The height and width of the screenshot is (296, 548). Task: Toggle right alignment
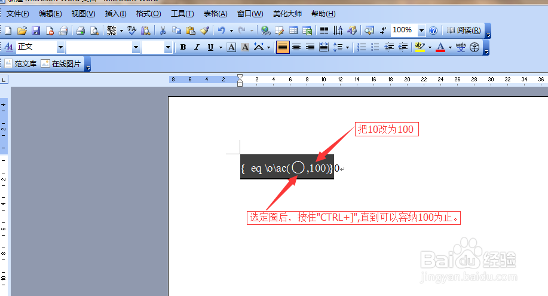point(310,47)
